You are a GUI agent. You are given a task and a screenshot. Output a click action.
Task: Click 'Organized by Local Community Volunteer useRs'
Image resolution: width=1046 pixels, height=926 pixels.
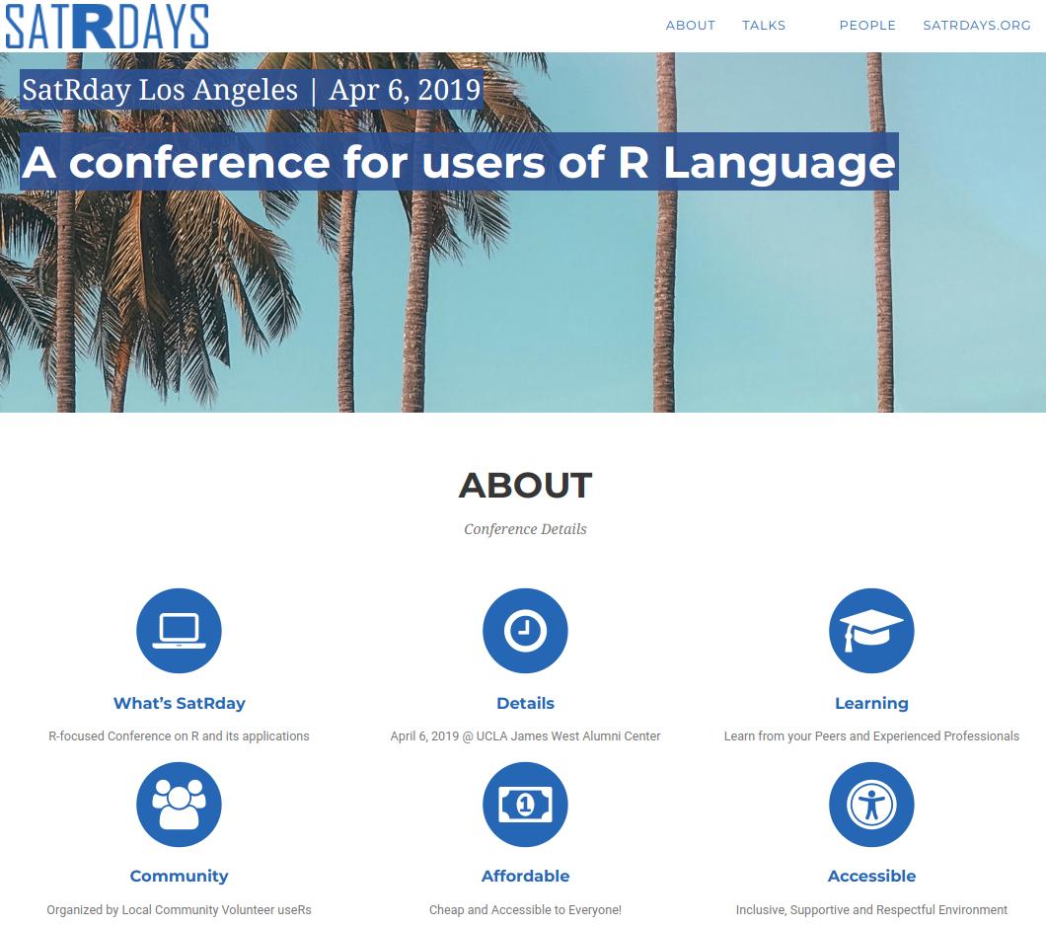[x=179, y=909]
